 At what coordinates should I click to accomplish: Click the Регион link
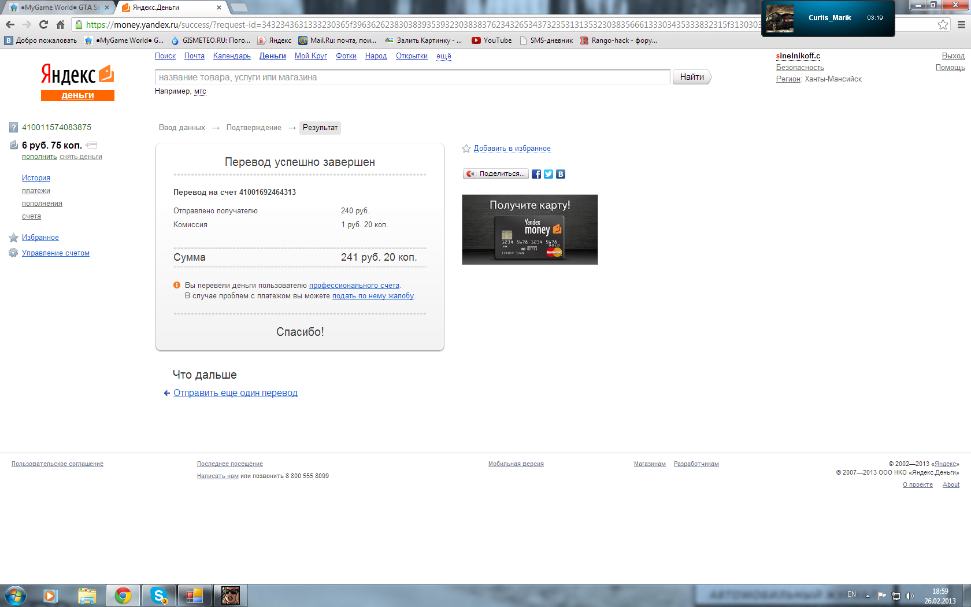pyautogui.click(x=788, y=79)
